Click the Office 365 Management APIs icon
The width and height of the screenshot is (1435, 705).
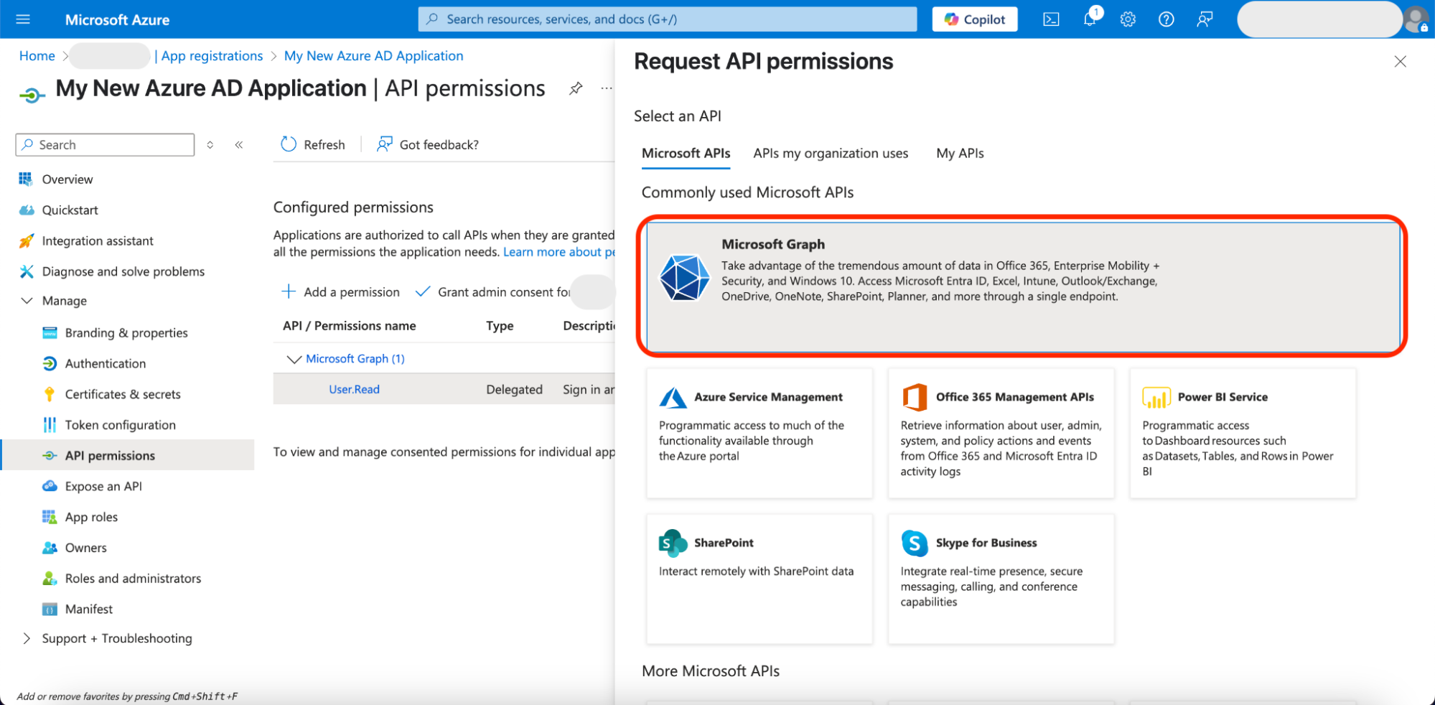[915, 397]
